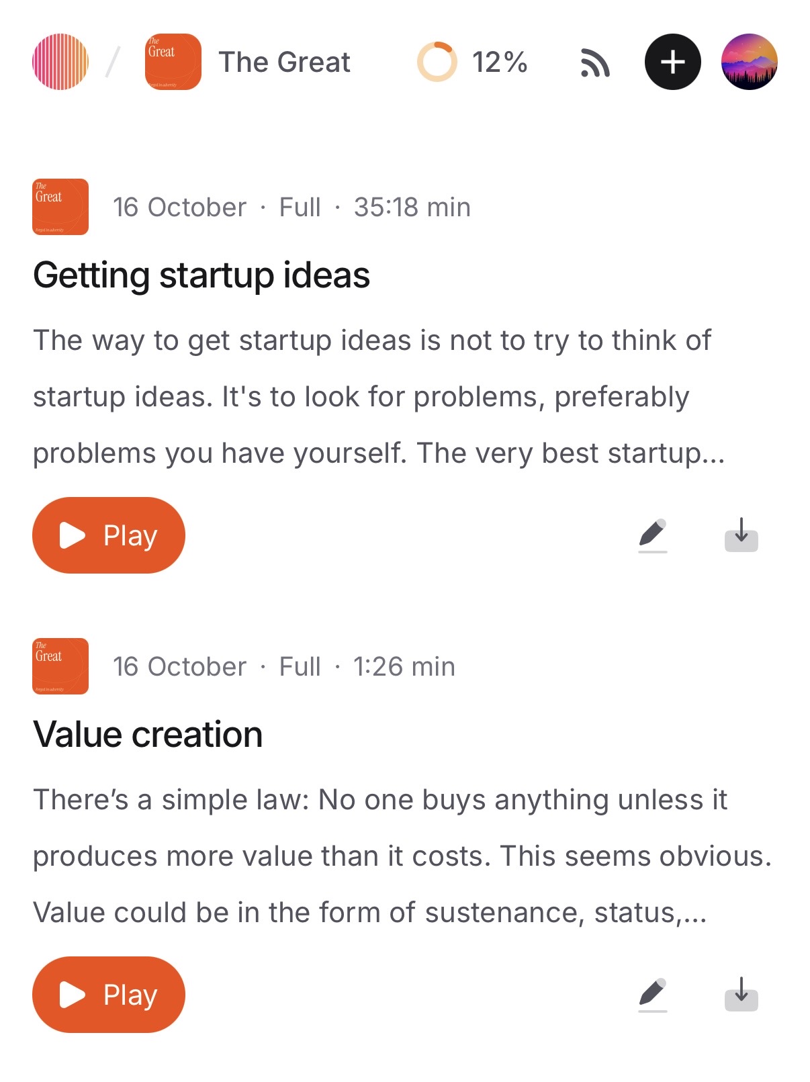Click the 35:18 min duration label
810x1082 pixels.
[412, 208]
